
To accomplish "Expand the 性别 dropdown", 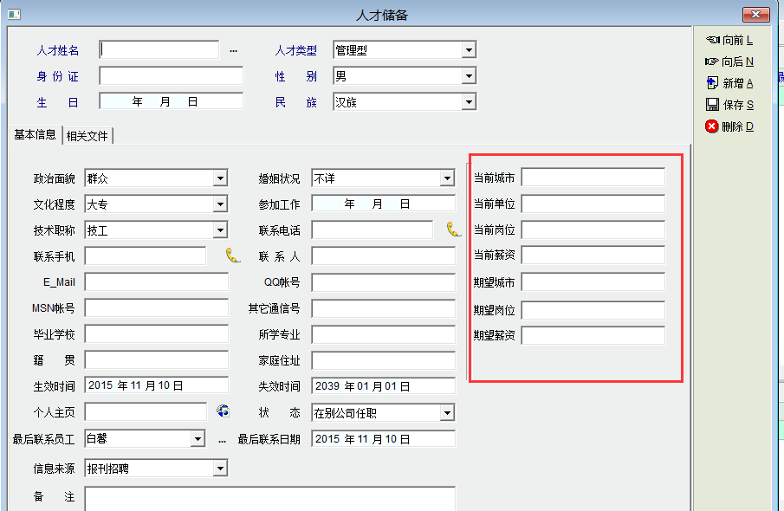I will point(469,76).
